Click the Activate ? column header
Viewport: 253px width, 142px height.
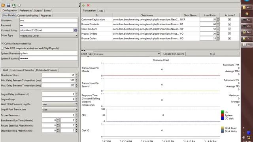230,15
